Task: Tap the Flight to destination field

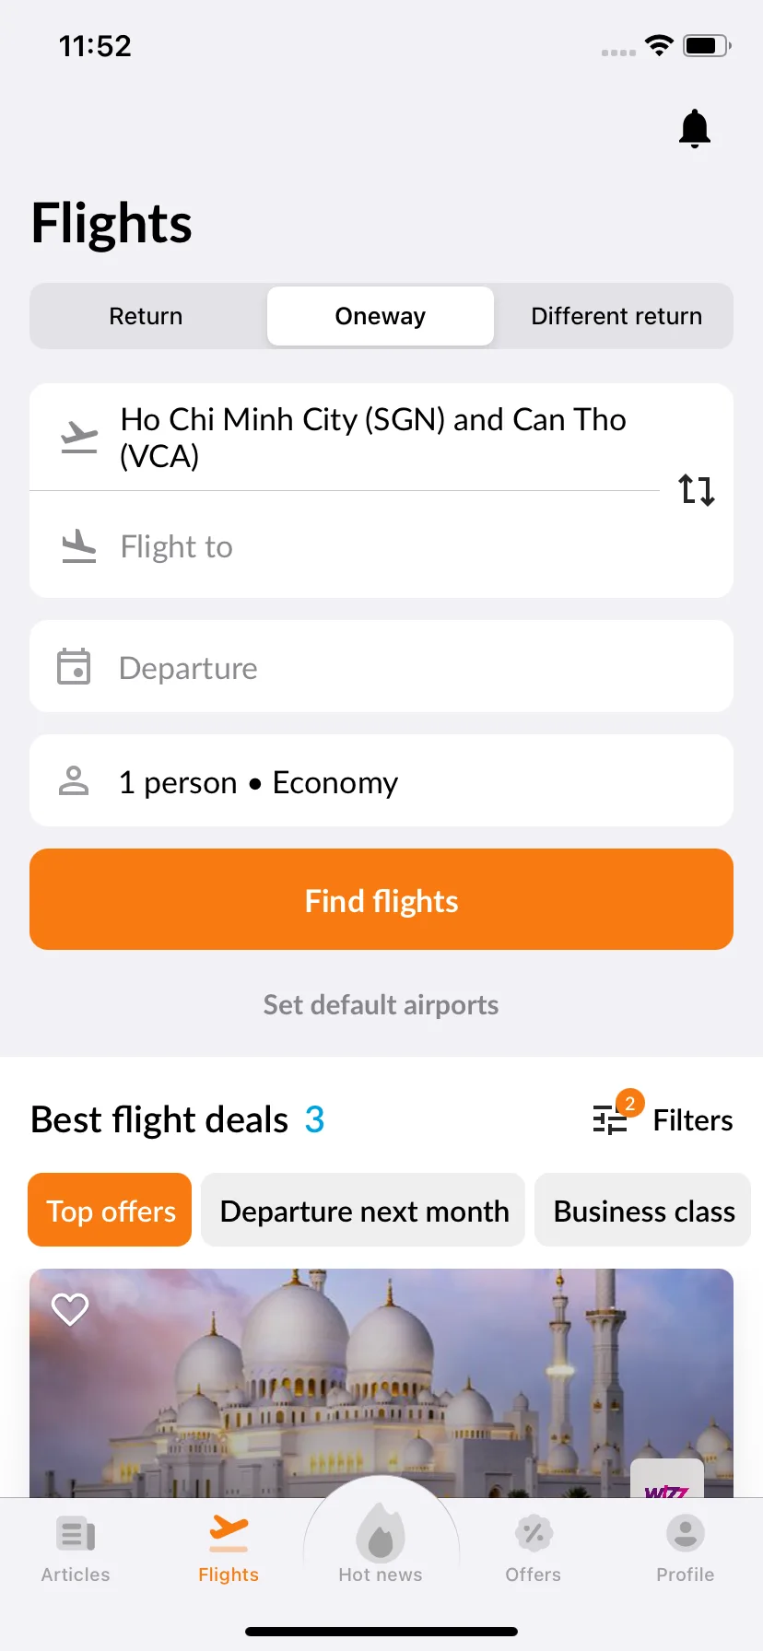Action: coord(345,545)
